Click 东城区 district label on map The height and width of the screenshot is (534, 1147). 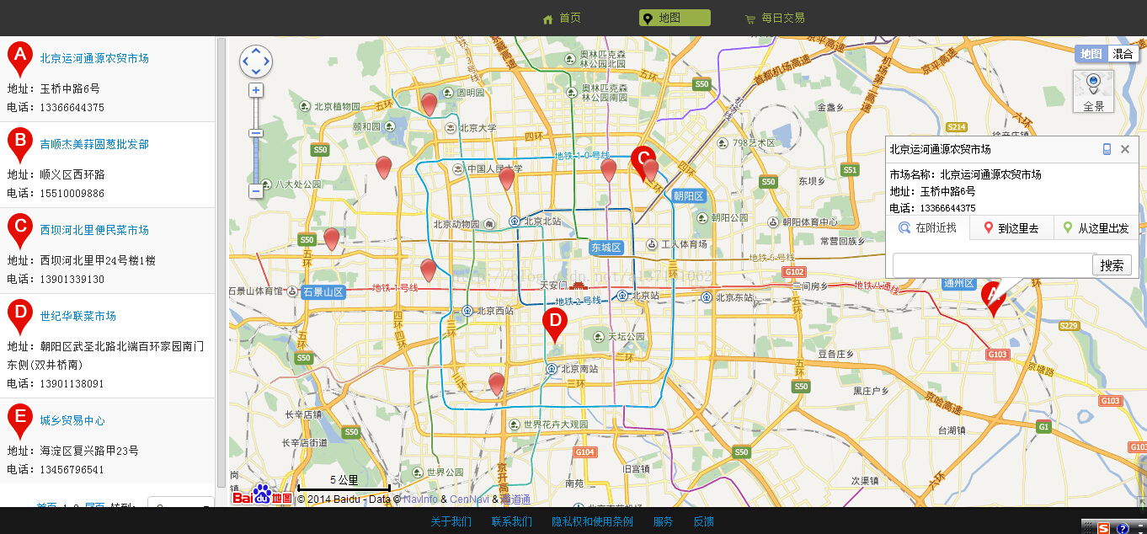[x=606, y=248]
